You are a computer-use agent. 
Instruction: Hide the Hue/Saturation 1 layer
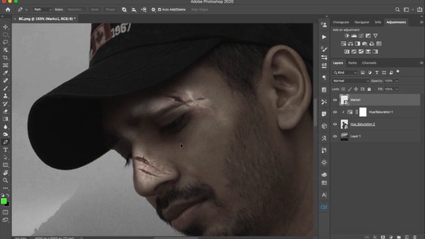pos(335,112)
